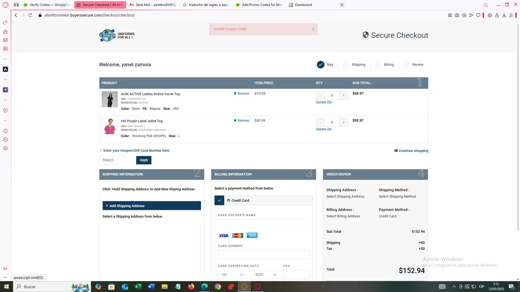520x292 pixels.
Task: Open the GX Control speedometer sidebar icon
Action: point(5,23)
